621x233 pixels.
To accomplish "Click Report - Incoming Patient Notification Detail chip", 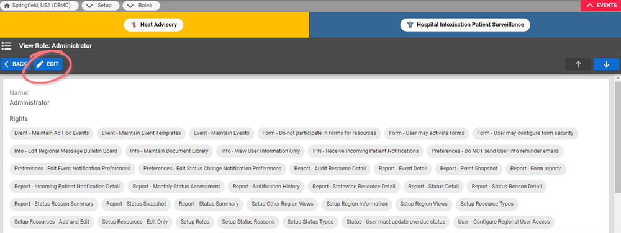I will click(x=67, y=187).
